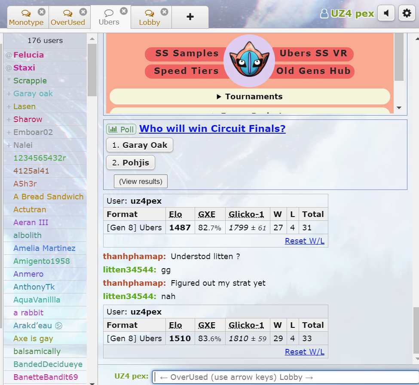Vote for option 2 Pohjis

pyautogui.click(x=130, y=163)
